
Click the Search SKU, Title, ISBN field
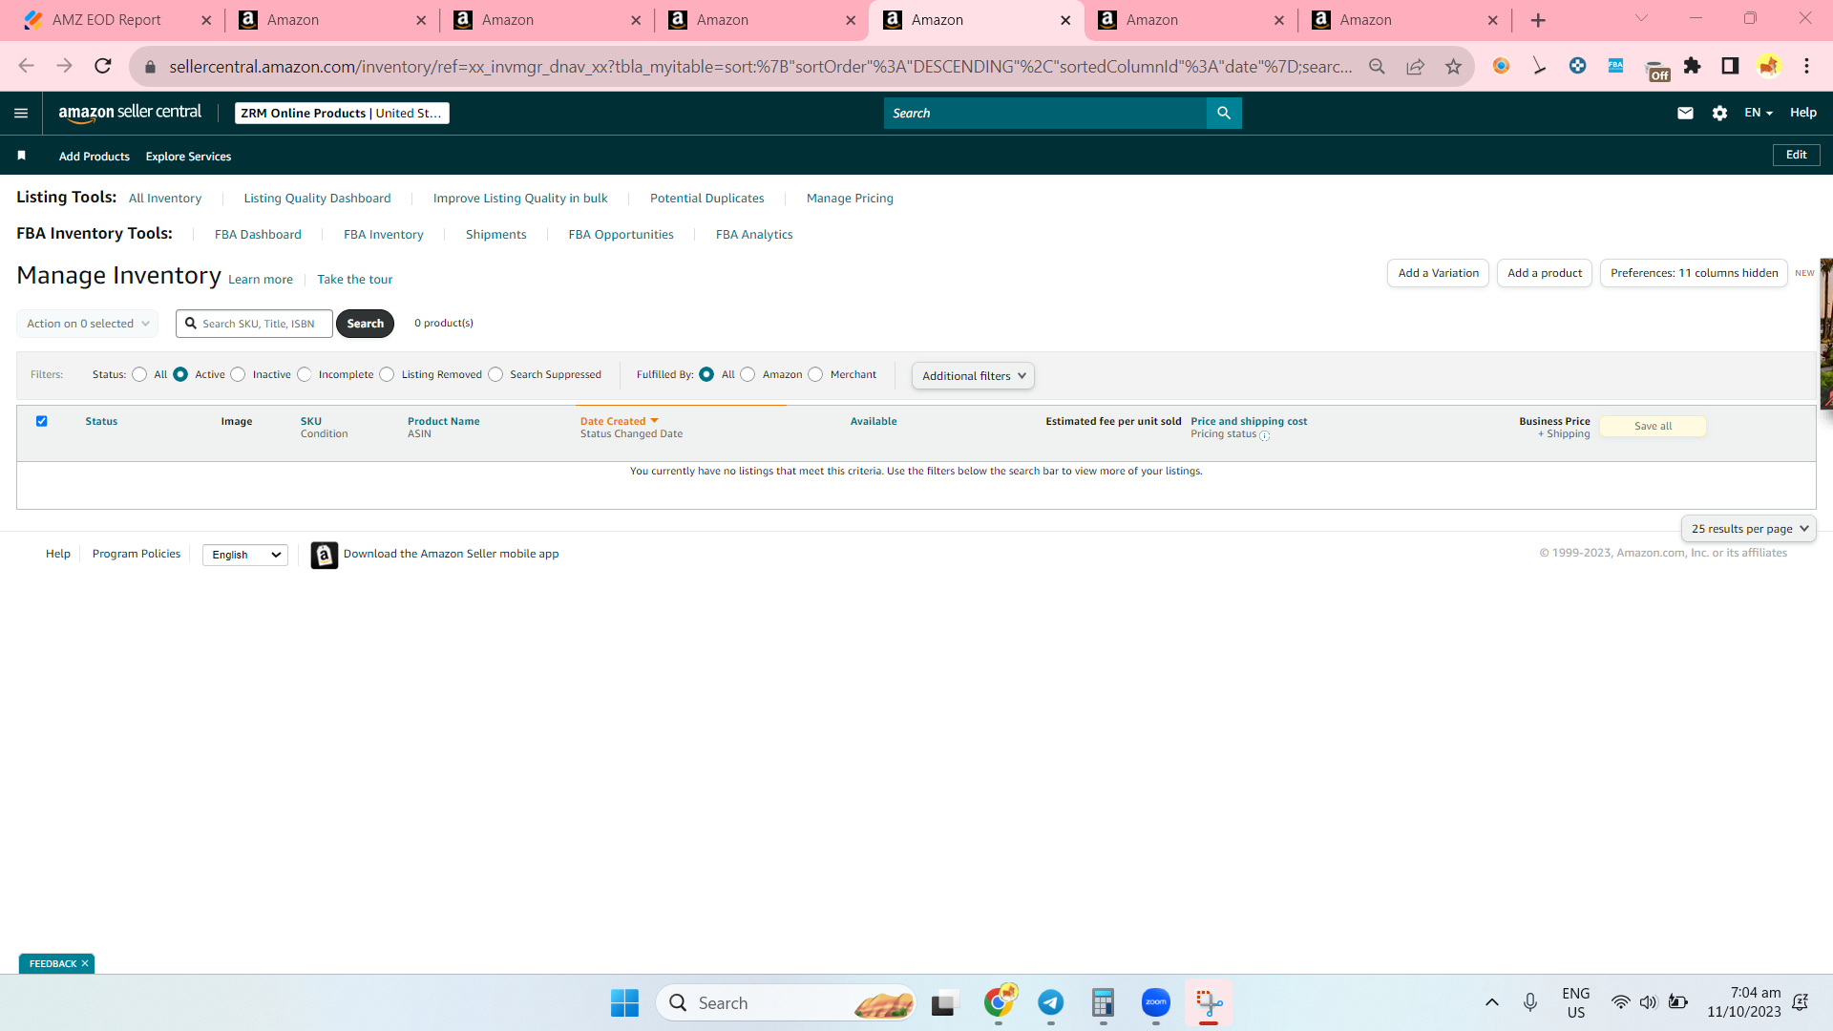pyautogui.click(x=254, y=324)
